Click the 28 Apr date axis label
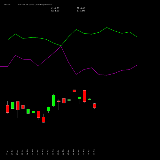The height and width of the screenshot is (160, 160). click(12, 152)
